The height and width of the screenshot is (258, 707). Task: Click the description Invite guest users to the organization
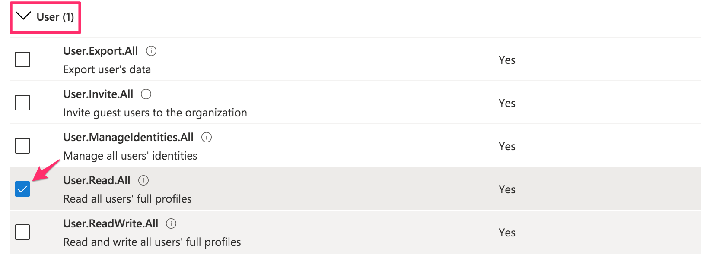coord(155,113)
